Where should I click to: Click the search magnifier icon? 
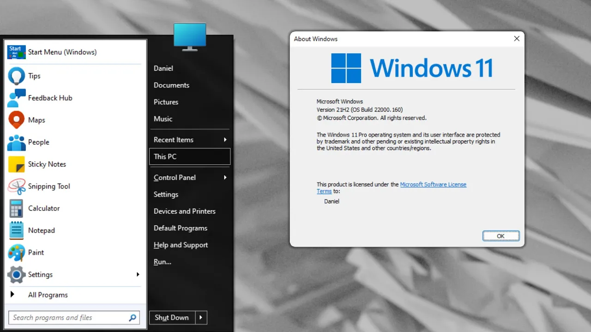(x=133, y=318)
